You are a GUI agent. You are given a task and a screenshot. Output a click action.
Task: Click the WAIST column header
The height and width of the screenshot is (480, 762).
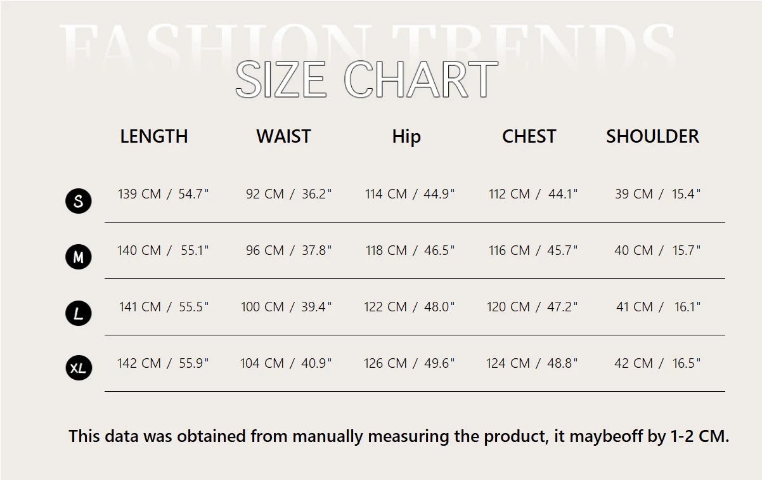point(283,136)
